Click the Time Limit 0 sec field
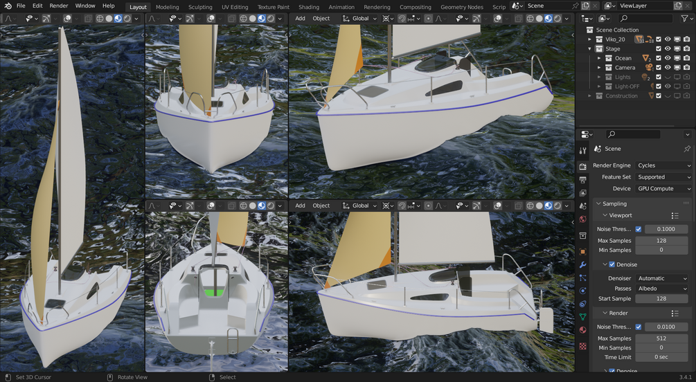 point(661,357)
